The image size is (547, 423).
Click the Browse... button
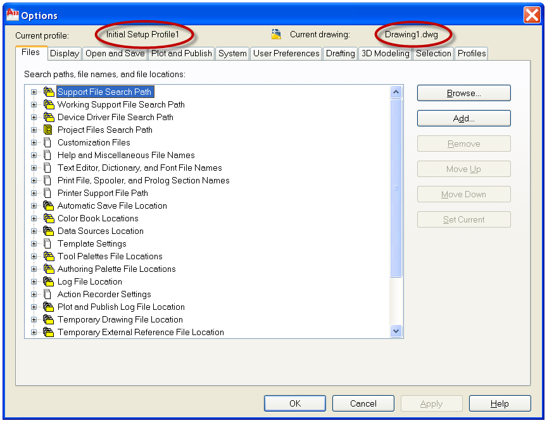pos(464,93)
